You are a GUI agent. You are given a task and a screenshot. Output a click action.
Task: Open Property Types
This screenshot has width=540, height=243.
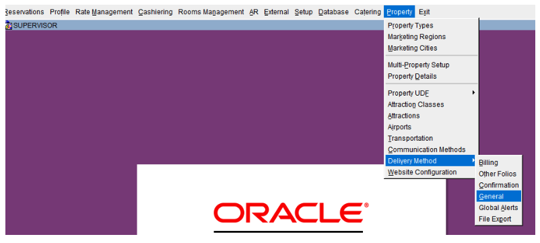(x=411, y=26)
